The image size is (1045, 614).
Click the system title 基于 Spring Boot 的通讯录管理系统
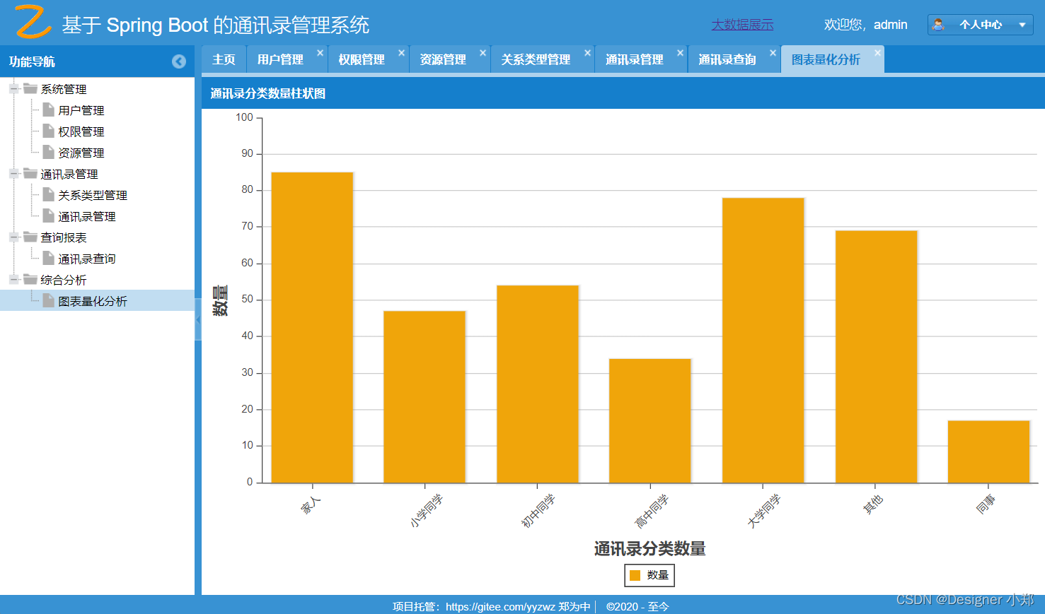[216, 25]
